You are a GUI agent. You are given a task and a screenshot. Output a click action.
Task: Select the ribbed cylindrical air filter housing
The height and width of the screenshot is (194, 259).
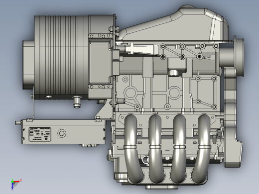pos(61,57)
